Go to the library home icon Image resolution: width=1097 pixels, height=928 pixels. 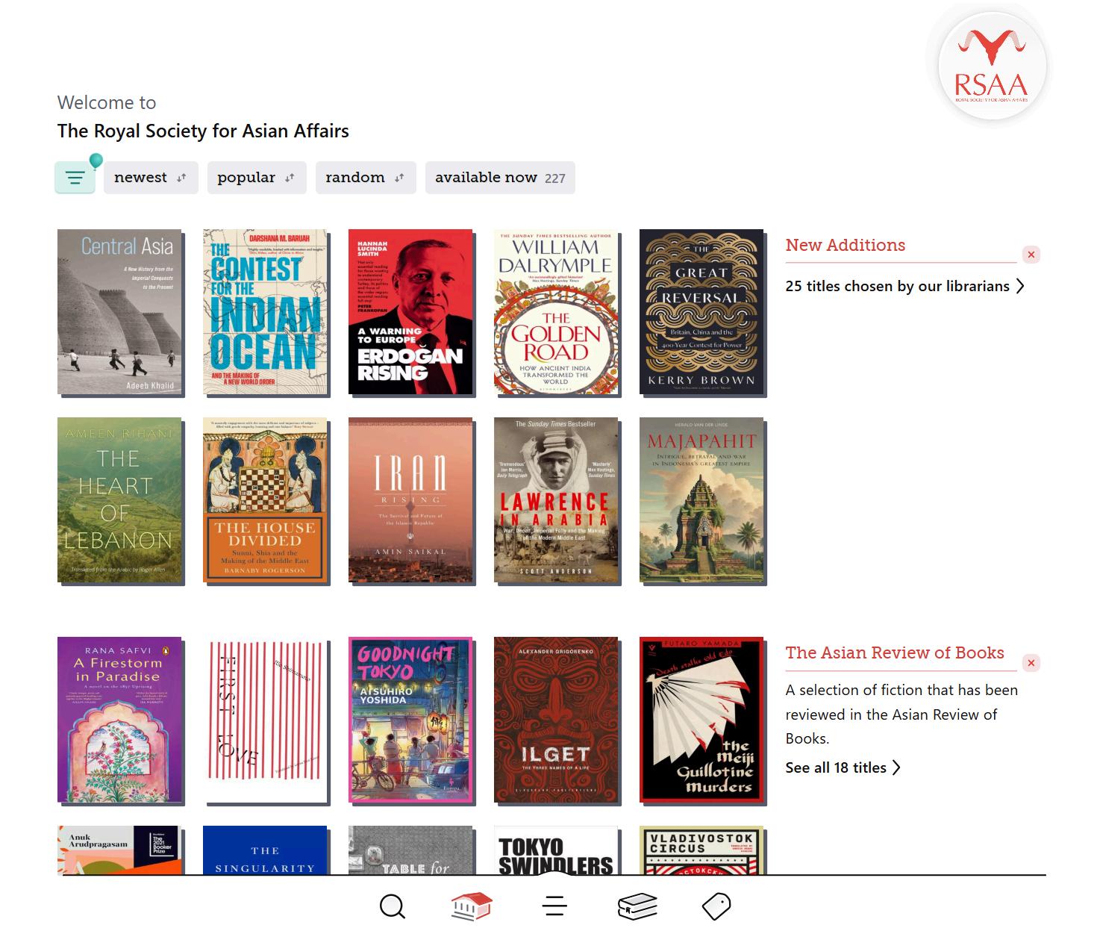[x=472, y=906]
